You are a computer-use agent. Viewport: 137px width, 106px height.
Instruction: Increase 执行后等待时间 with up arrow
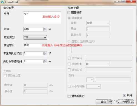45,61
